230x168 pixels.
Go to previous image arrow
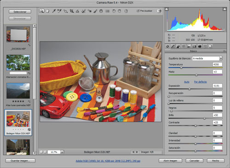pos(133,152)
